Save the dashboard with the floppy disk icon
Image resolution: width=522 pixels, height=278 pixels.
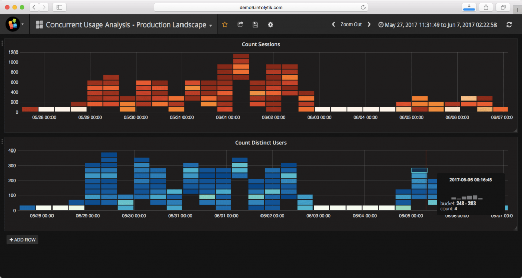(x=255, y=24)
